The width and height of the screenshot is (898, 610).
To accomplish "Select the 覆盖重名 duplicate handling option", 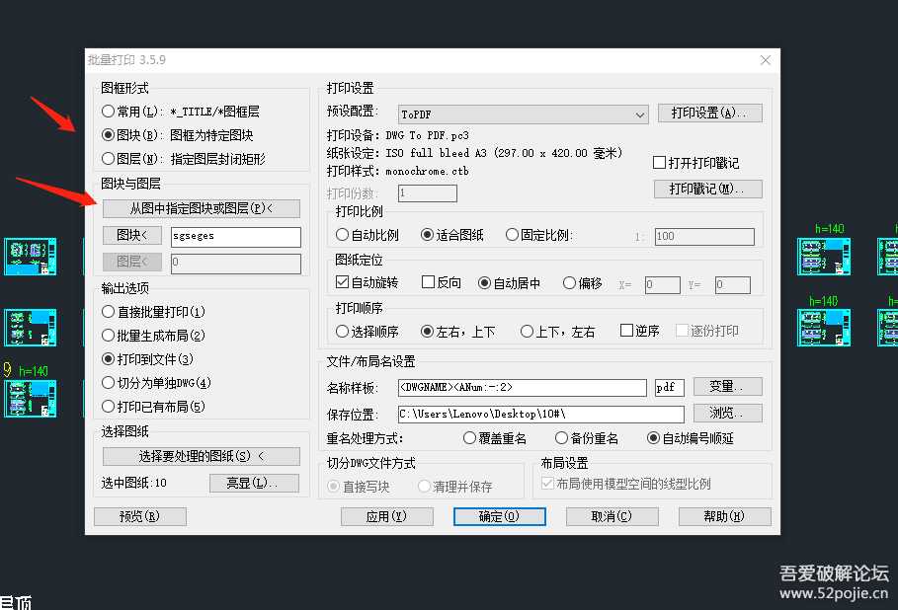I will 470,438.
